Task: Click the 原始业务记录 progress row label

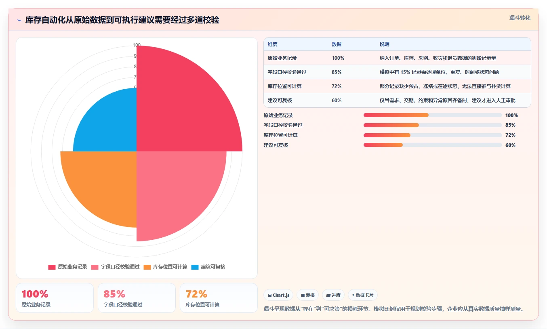Action: pyautogui.click(x=278, y=115)
